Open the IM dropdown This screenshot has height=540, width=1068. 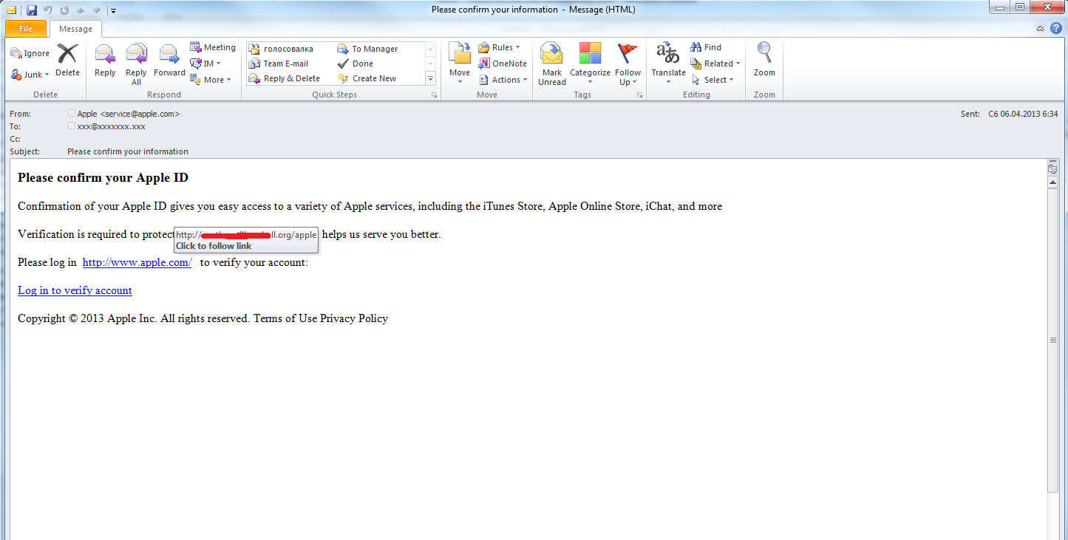point(205,64)
